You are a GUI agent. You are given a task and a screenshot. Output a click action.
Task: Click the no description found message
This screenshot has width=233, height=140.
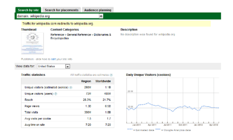148,34
